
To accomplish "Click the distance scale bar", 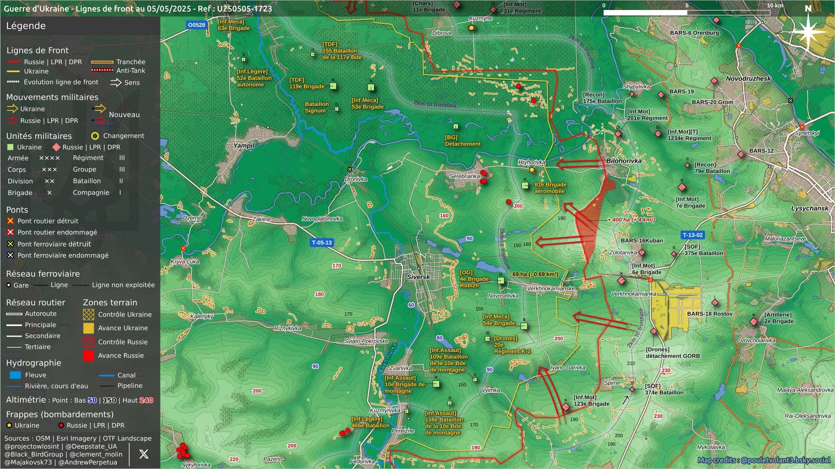I will [x=687, y=13].
